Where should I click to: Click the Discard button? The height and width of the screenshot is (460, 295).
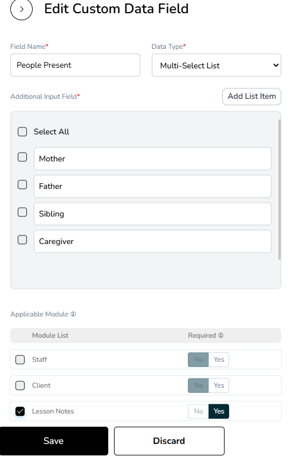(x=169, y=440)
